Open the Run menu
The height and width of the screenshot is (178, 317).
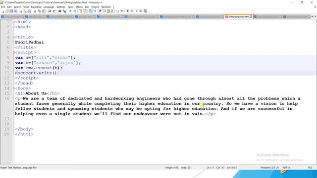[x=87, y=7]
